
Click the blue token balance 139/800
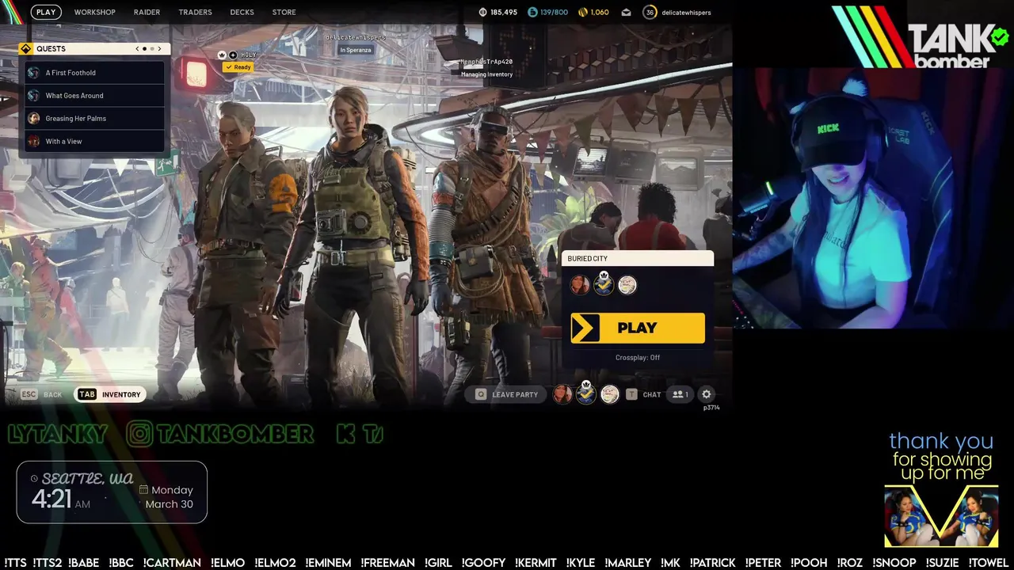(547, 12)
